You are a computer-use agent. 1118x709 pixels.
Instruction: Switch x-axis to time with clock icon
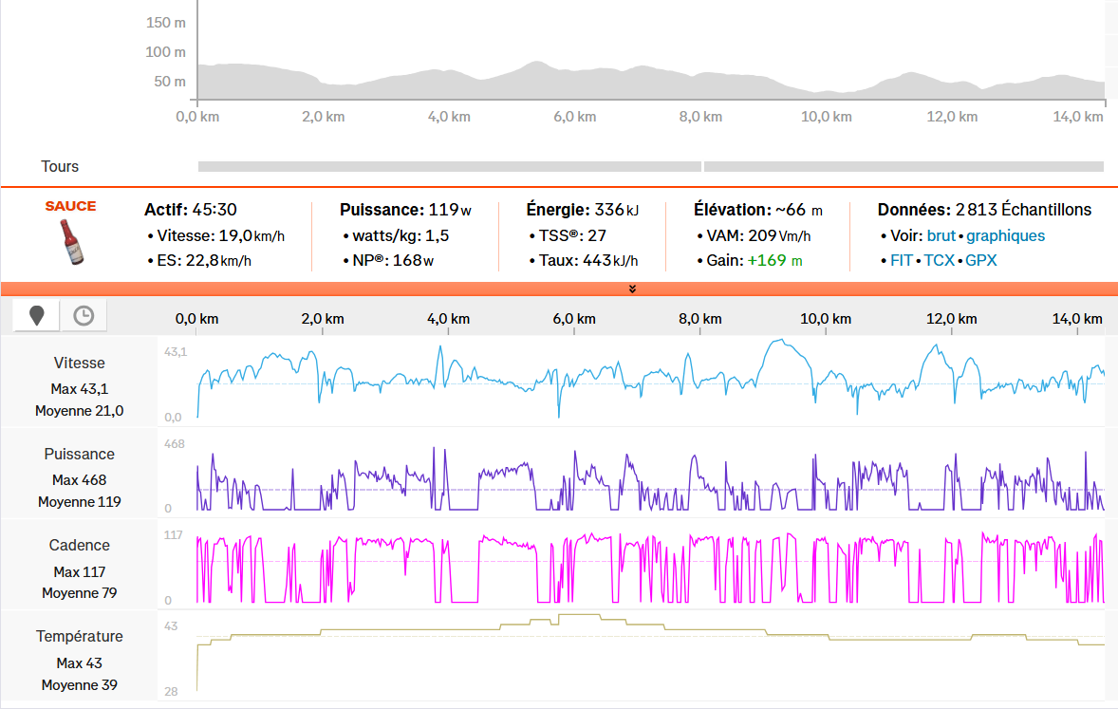tap(84, 316)
